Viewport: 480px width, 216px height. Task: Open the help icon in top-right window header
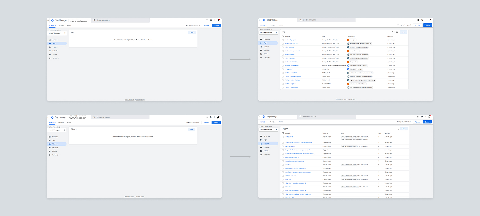point(422,20)
